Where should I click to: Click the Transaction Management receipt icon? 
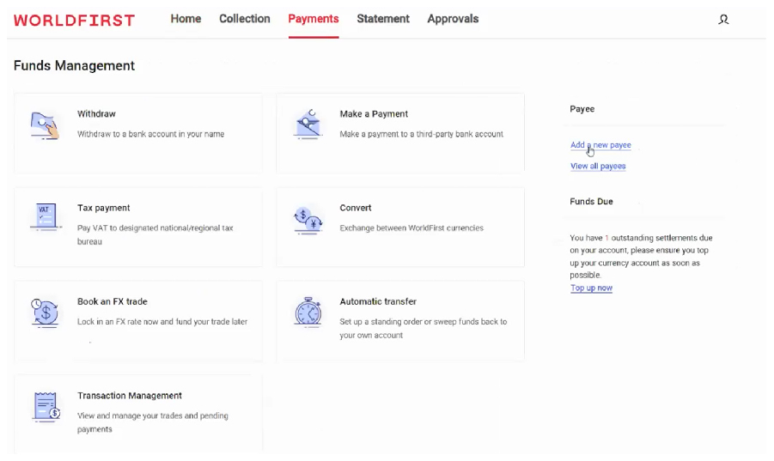point(45,406)
